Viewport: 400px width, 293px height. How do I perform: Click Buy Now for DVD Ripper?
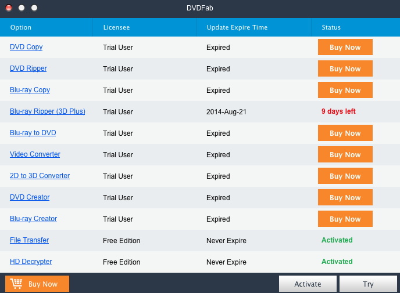coord(345,68)
